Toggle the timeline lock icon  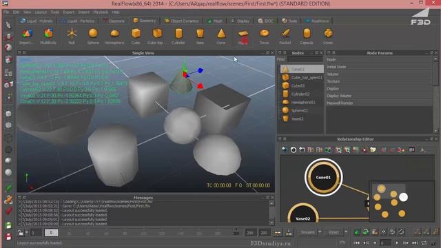click(21, 233)
